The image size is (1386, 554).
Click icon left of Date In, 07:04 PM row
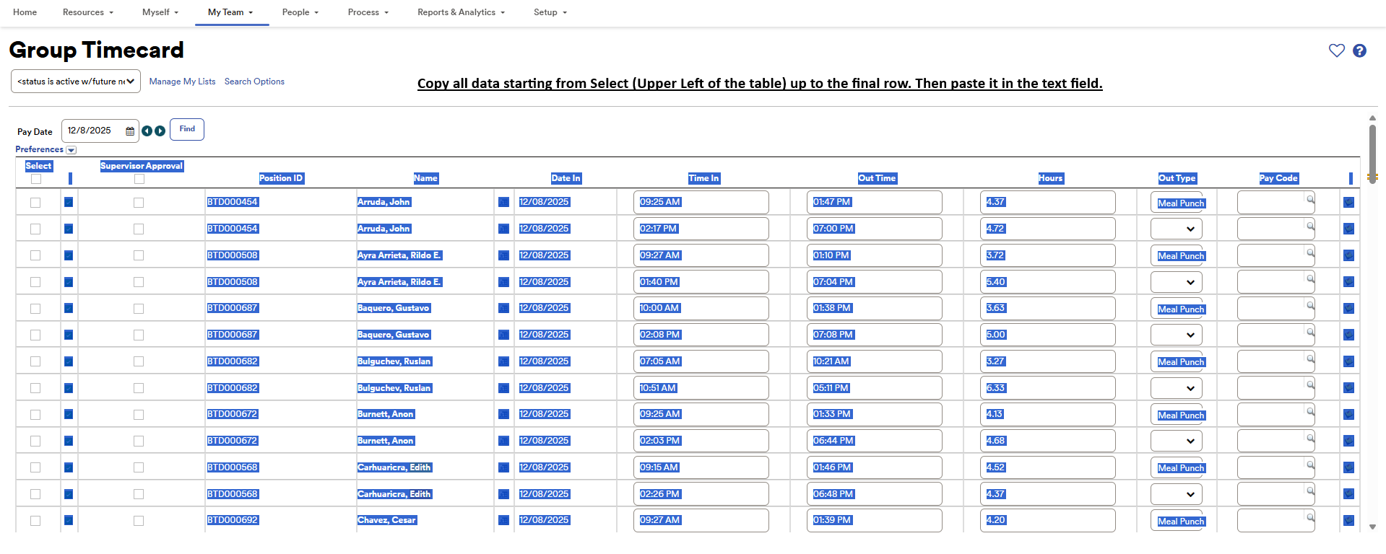coord(504,282)
